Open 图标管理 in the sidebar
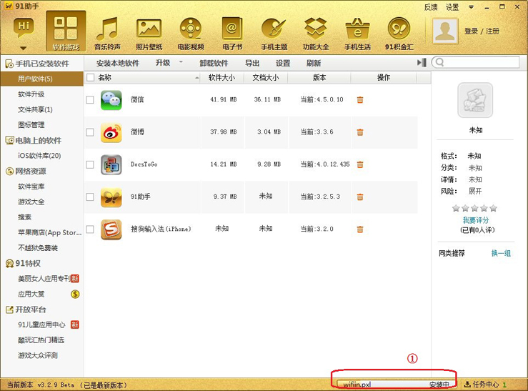 [31, 125]
